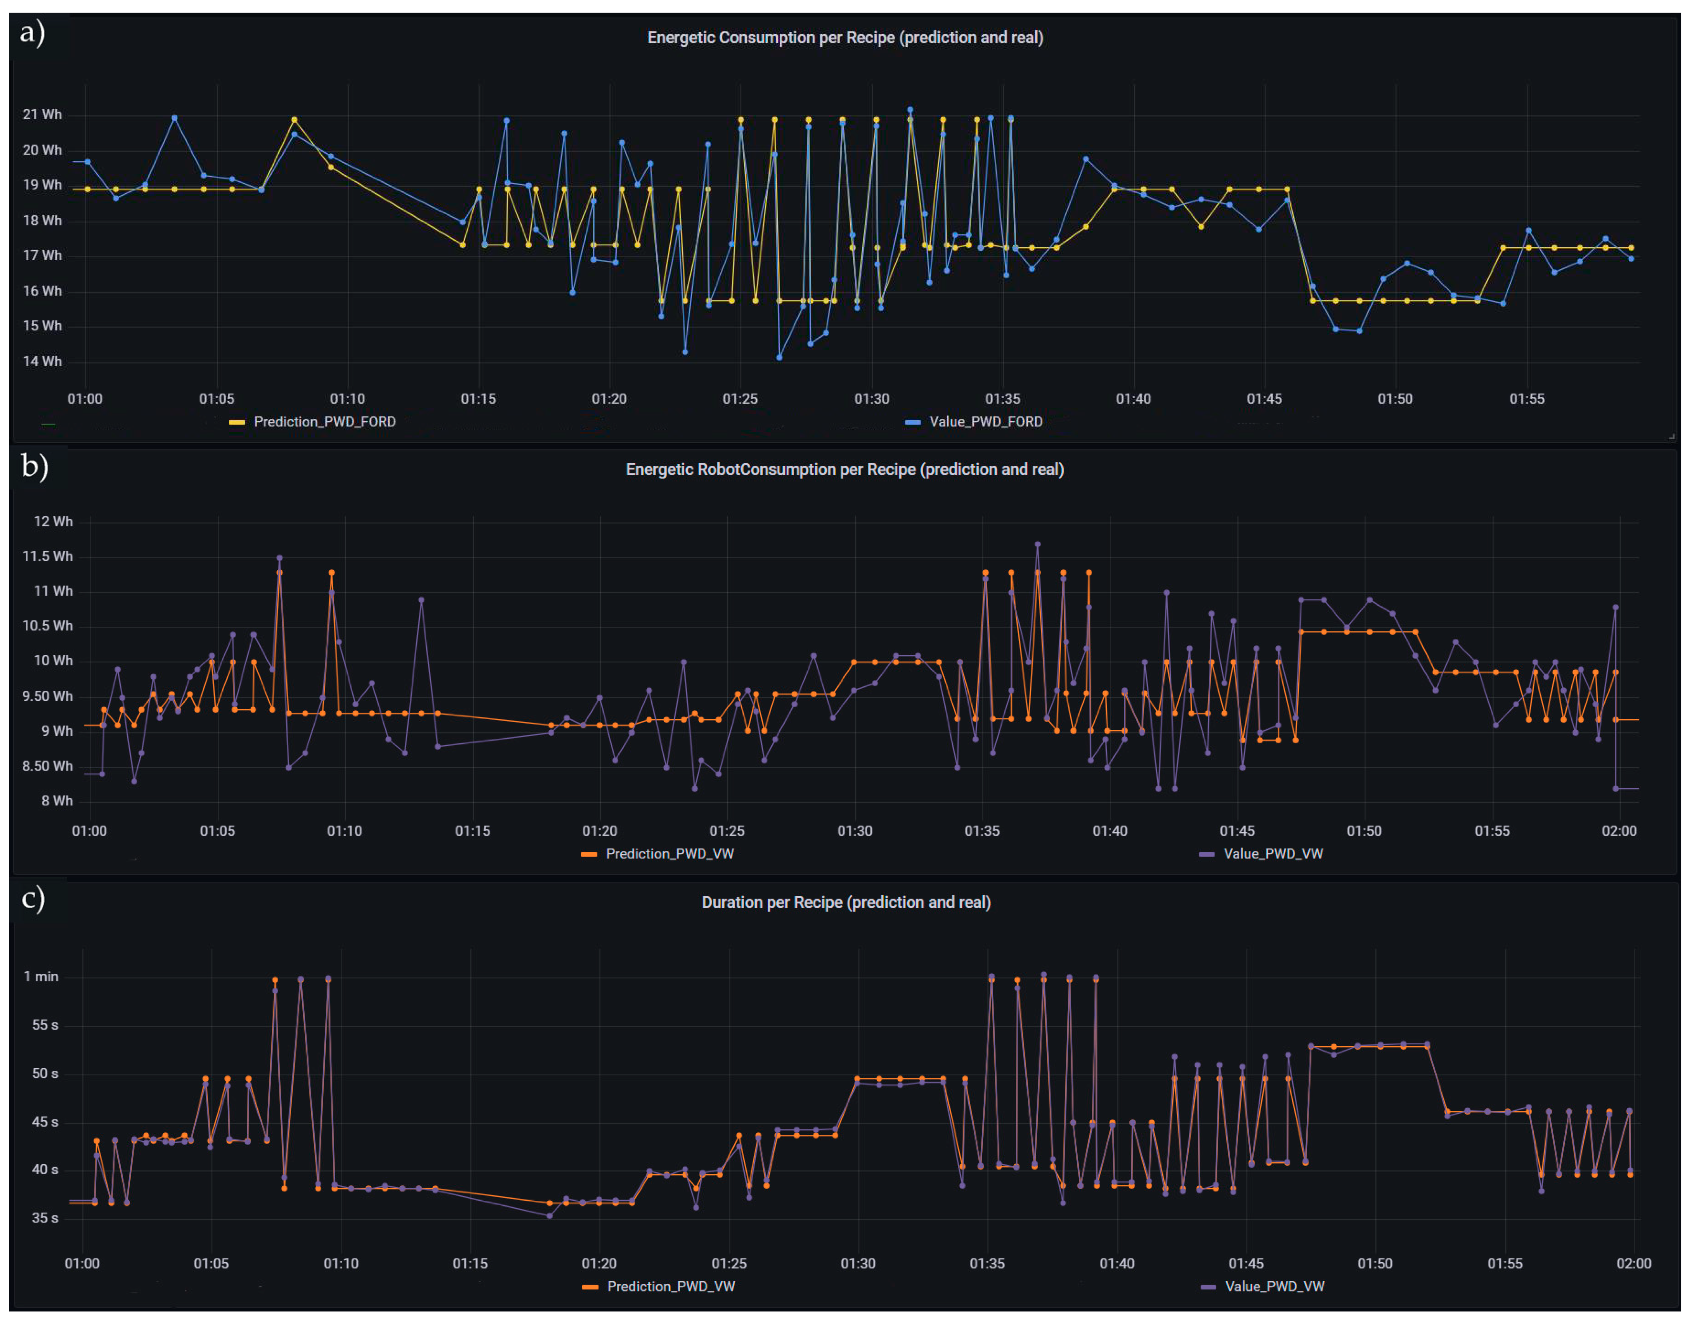Click the 21 Wh y-axis label in the top panel
Viewport: 1684px width, 1318px height.
click(43, 114)
